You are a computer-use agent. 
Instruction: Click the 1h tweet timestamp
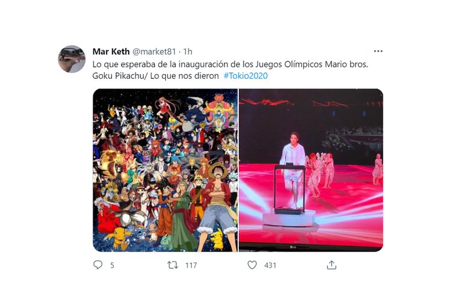(x=188, y=52)
